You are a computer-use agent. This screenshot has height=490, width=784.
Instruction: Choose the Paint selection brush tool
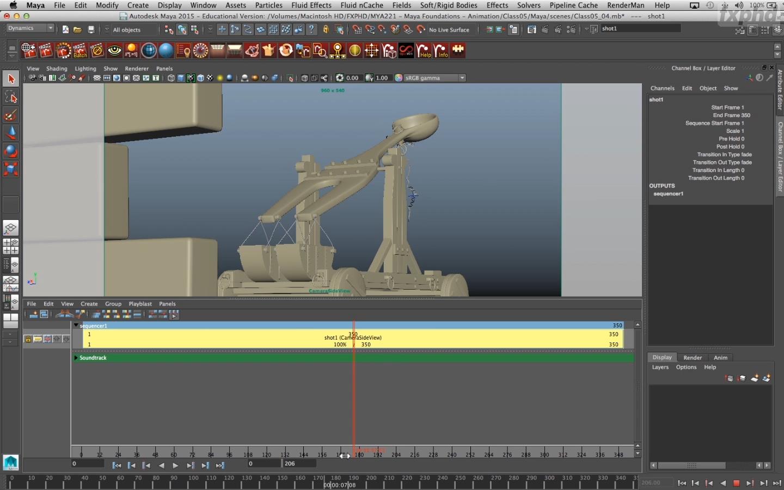11,115
